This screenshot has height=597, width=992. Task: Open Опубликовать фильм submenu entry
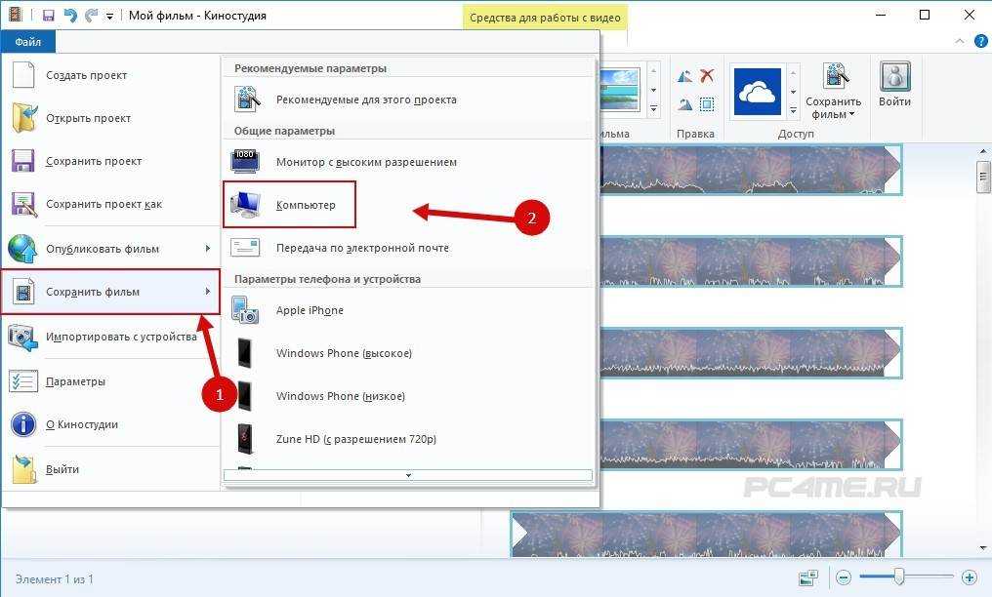pos(110,249)
